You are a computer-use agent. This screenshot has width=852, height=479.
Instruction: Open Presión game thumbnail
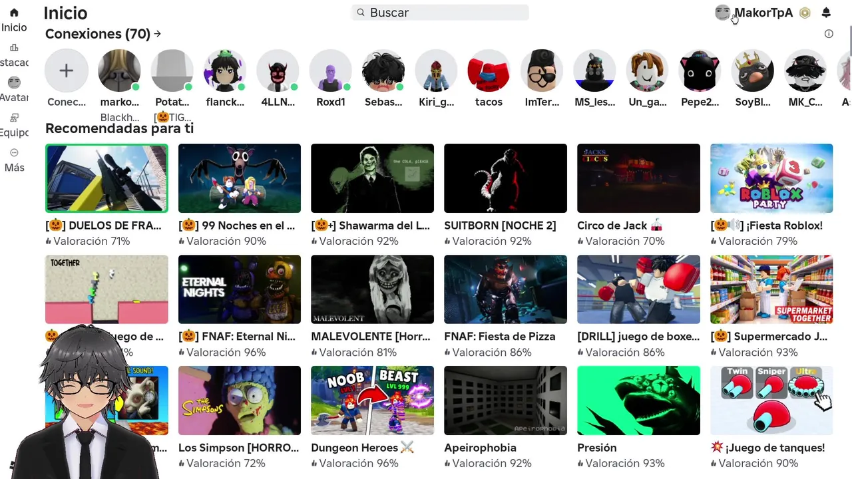coord(639,400)
